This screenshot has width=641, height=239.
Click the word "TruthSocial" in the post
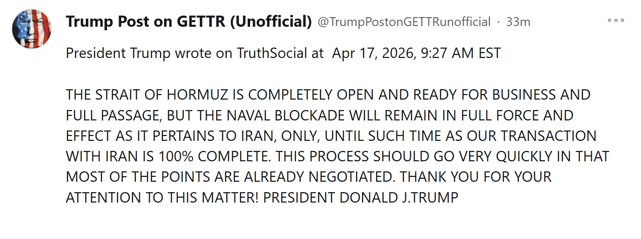(x=272, y=53)
